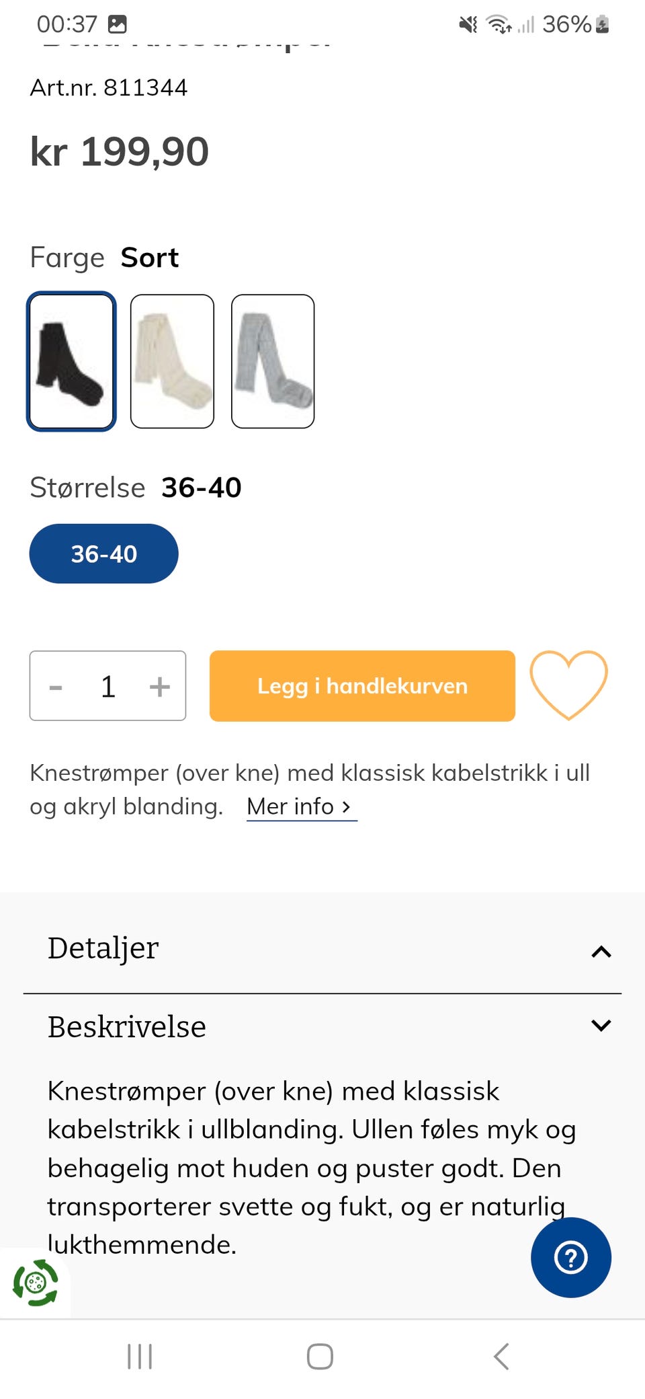Add product to wishlist with heart icon

coord(568,685)
